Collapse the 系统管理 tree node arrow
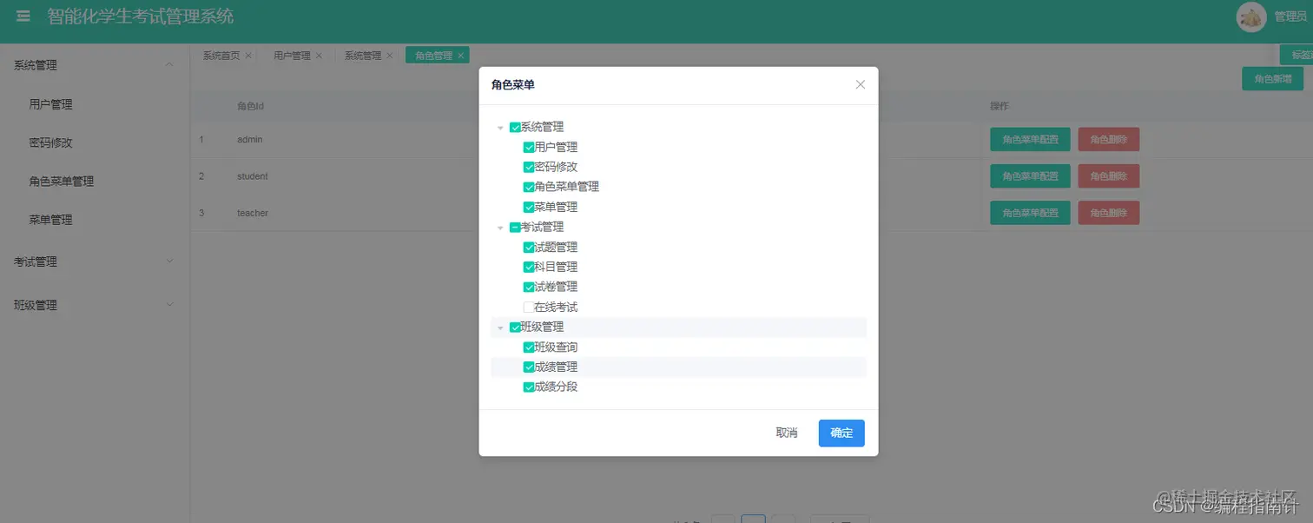Screen dimensions: 1313x523 (x=500, y=128)
